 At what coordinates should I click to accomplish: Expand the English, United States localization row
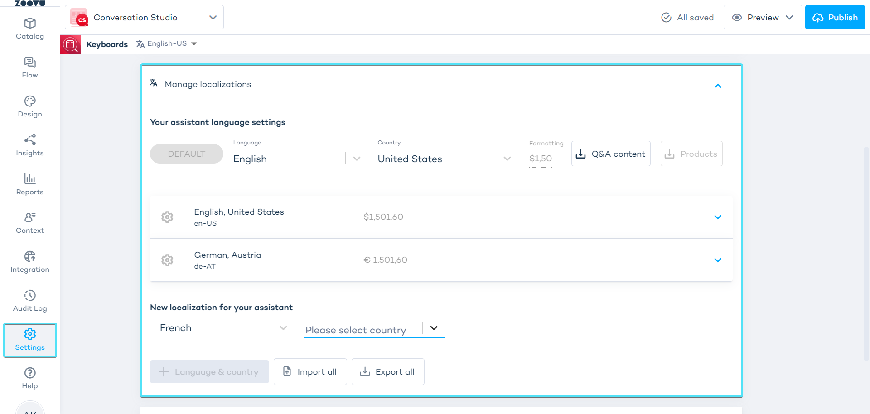click(718, 217)
